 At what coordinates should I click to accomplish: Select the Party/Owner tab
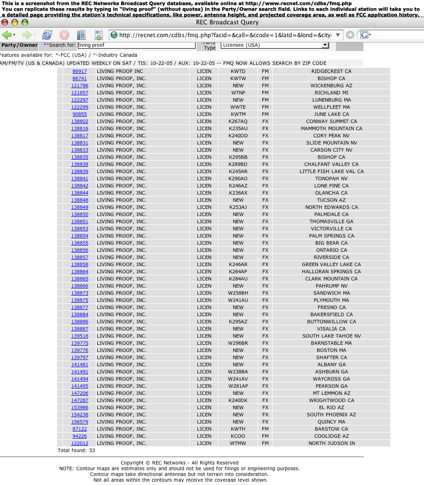coord(20,45)
